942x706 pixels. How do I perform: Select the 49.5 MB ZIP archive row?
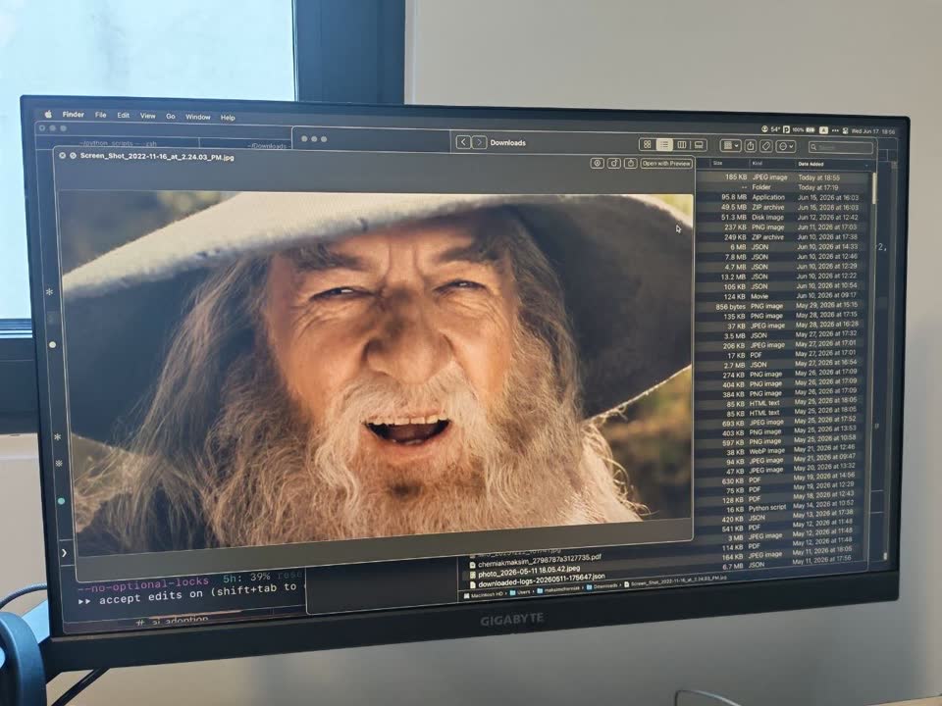coord(783,207)
